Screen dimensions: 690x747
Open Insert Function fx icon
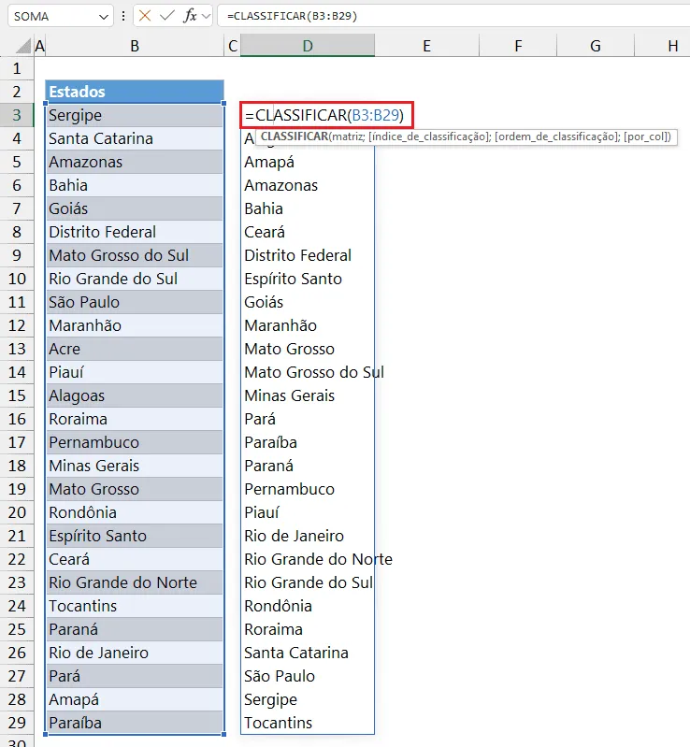pos(190,16)
